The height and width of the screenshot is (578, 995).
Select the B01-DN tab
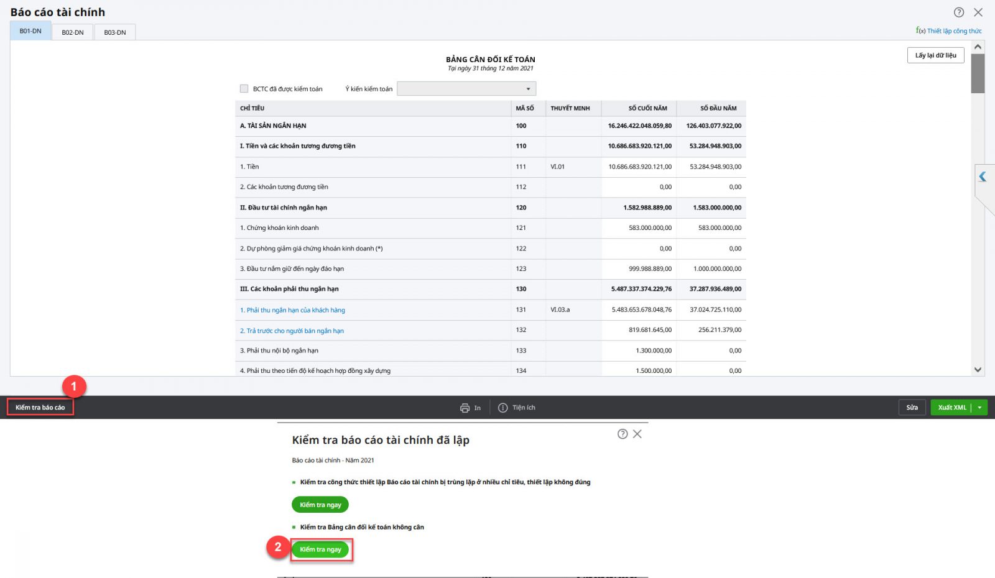[x=30, y=31]
